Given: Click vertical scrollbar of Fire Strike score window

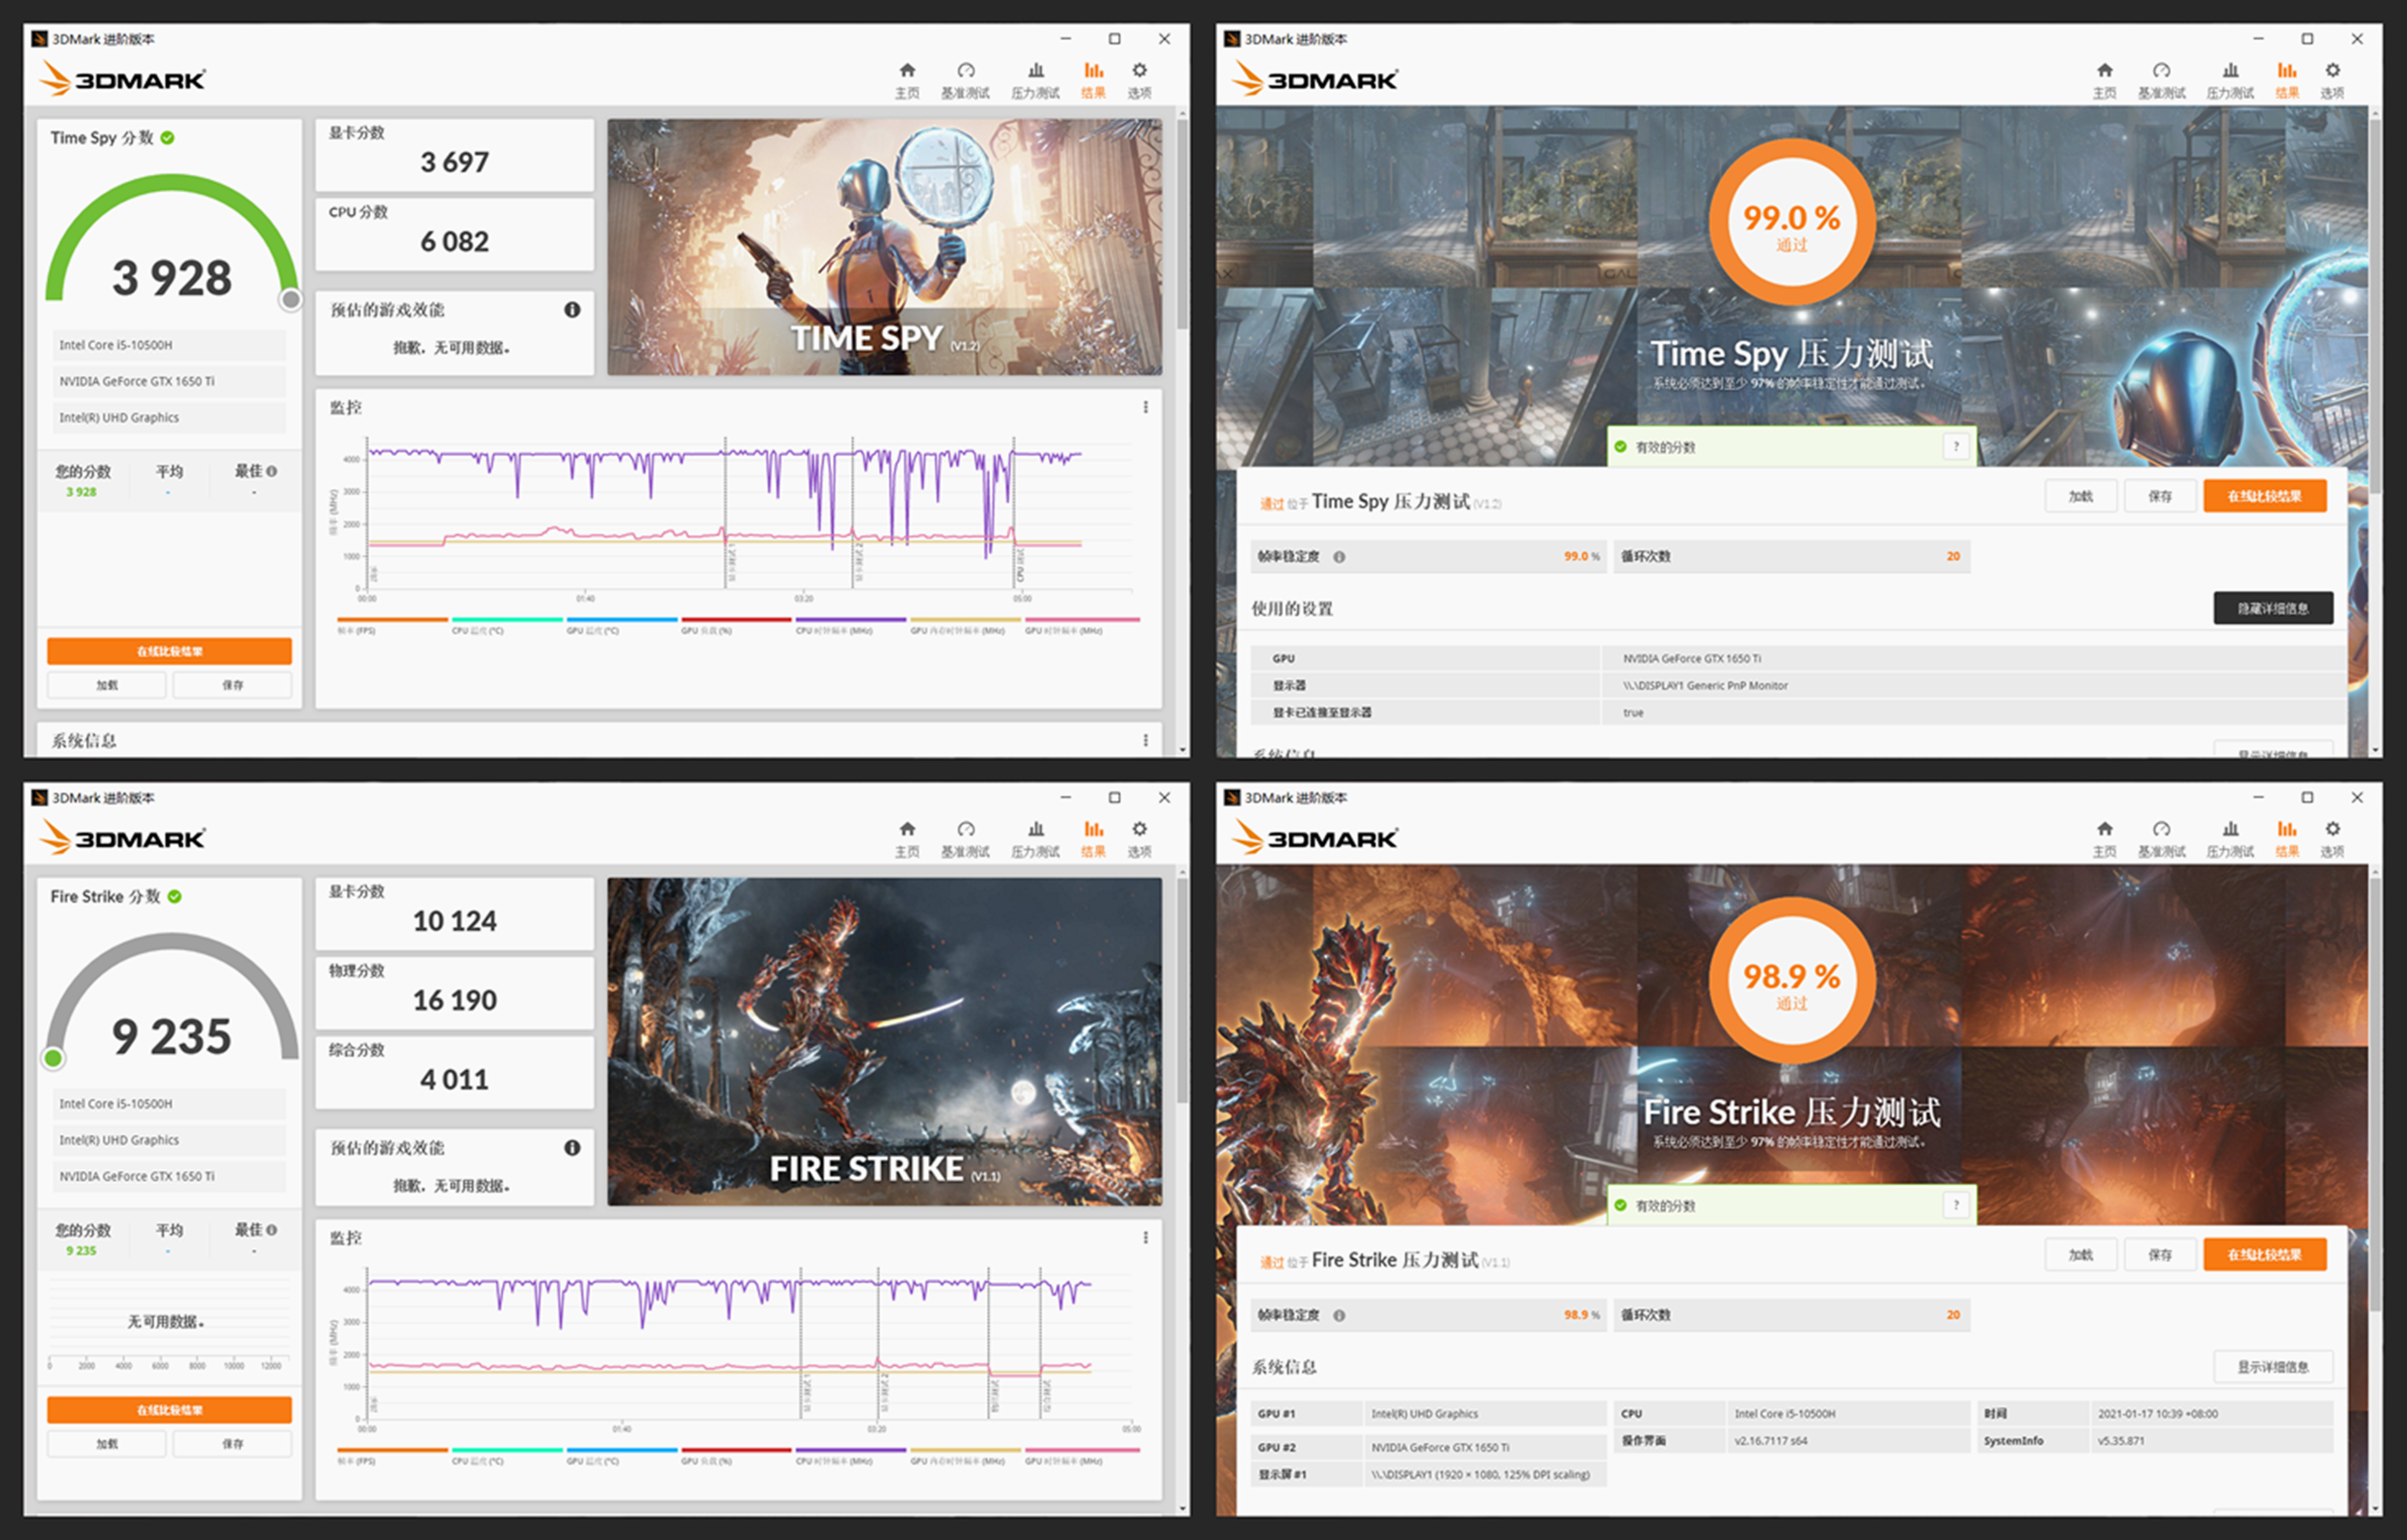Looking at the screenshot, I should pyautogui.click(x=1182, y=990).
